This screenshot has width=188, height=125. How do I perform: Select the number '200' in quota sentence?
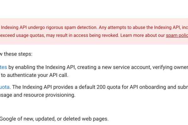(x=101, y=87)
